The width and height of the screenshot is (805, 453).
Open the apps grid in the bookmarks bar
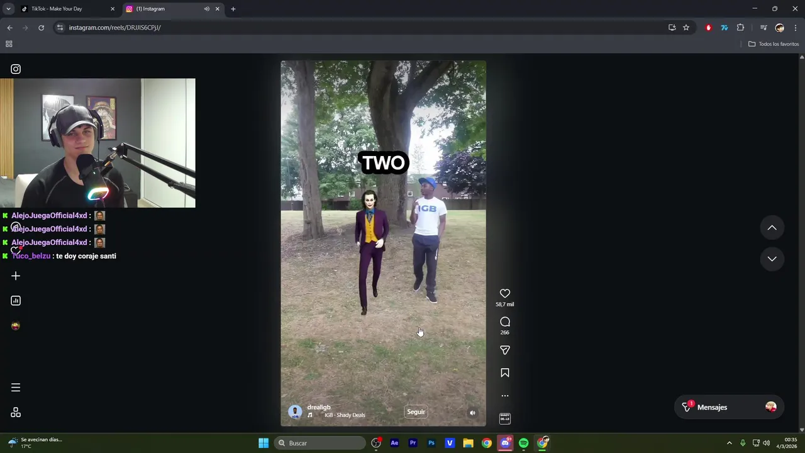click(x=9, y=44)
